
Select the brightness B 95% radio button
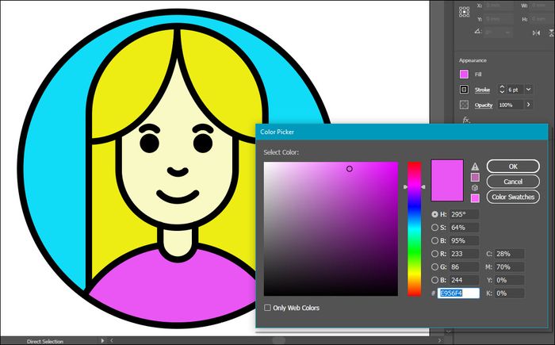pyautogui.click(x=434, y=240)
